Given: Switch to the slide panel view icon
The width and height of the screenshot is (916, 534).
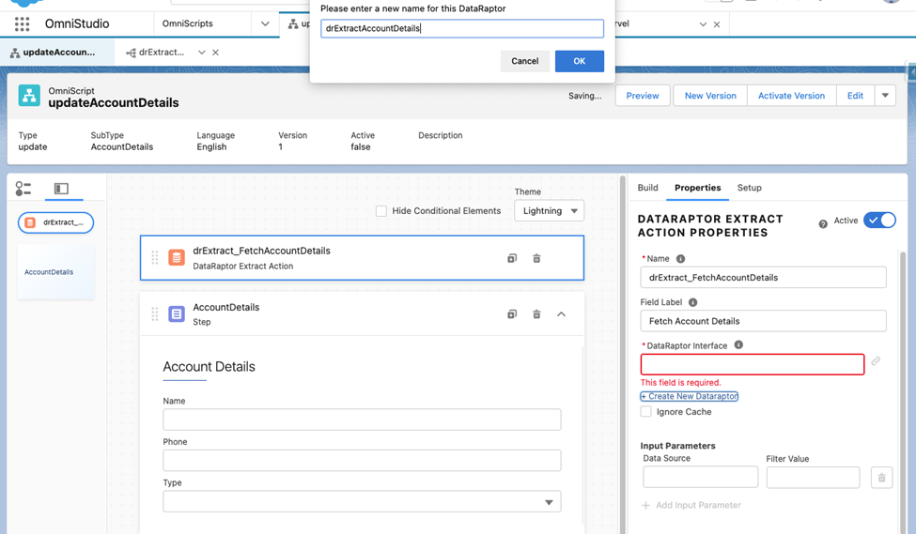Looking at the screenshot, I should pyautogui.click(x=61, y=188).
